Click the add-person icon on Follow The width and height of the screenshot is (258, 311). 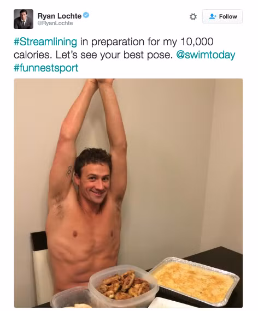[x=213, y=16]
